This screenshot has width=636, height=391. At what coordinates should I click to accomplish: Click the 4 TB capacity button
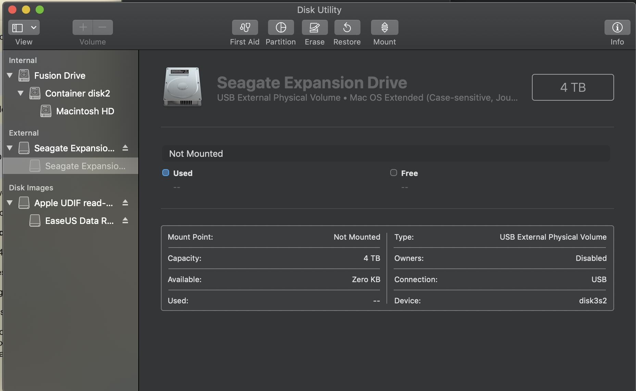coord(573,87)
